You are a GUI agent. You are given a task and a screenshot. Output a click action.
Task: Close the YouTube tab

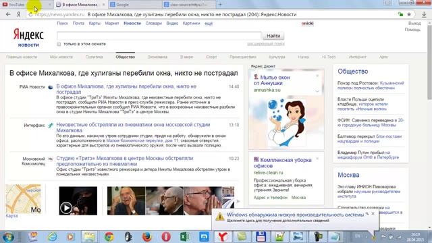[x=49, y=5]
